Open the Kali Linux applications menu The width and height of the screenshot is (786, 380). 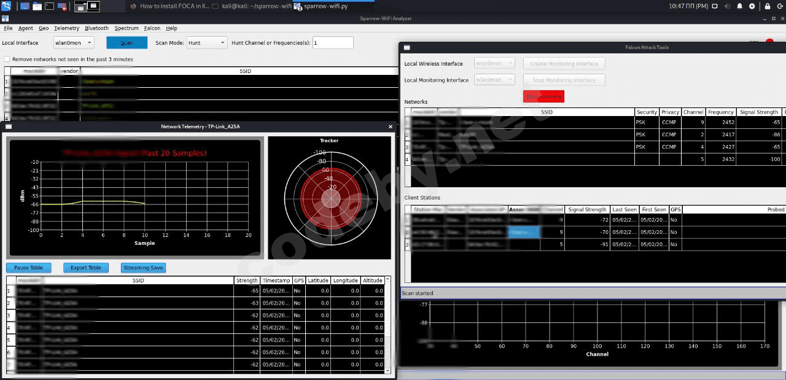tap(6, 6)
